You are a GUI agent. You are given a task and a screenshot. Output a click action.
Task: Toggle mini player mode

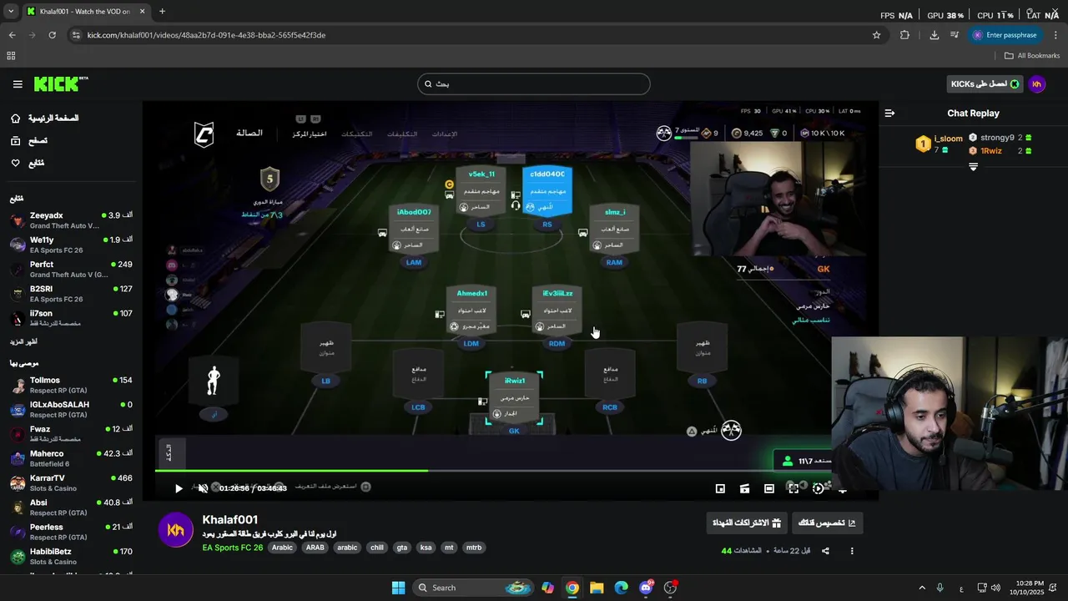click(x=720, y=488)
